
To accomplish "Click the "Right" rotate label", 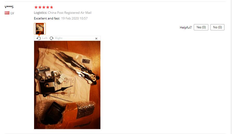I will point(59,38).
